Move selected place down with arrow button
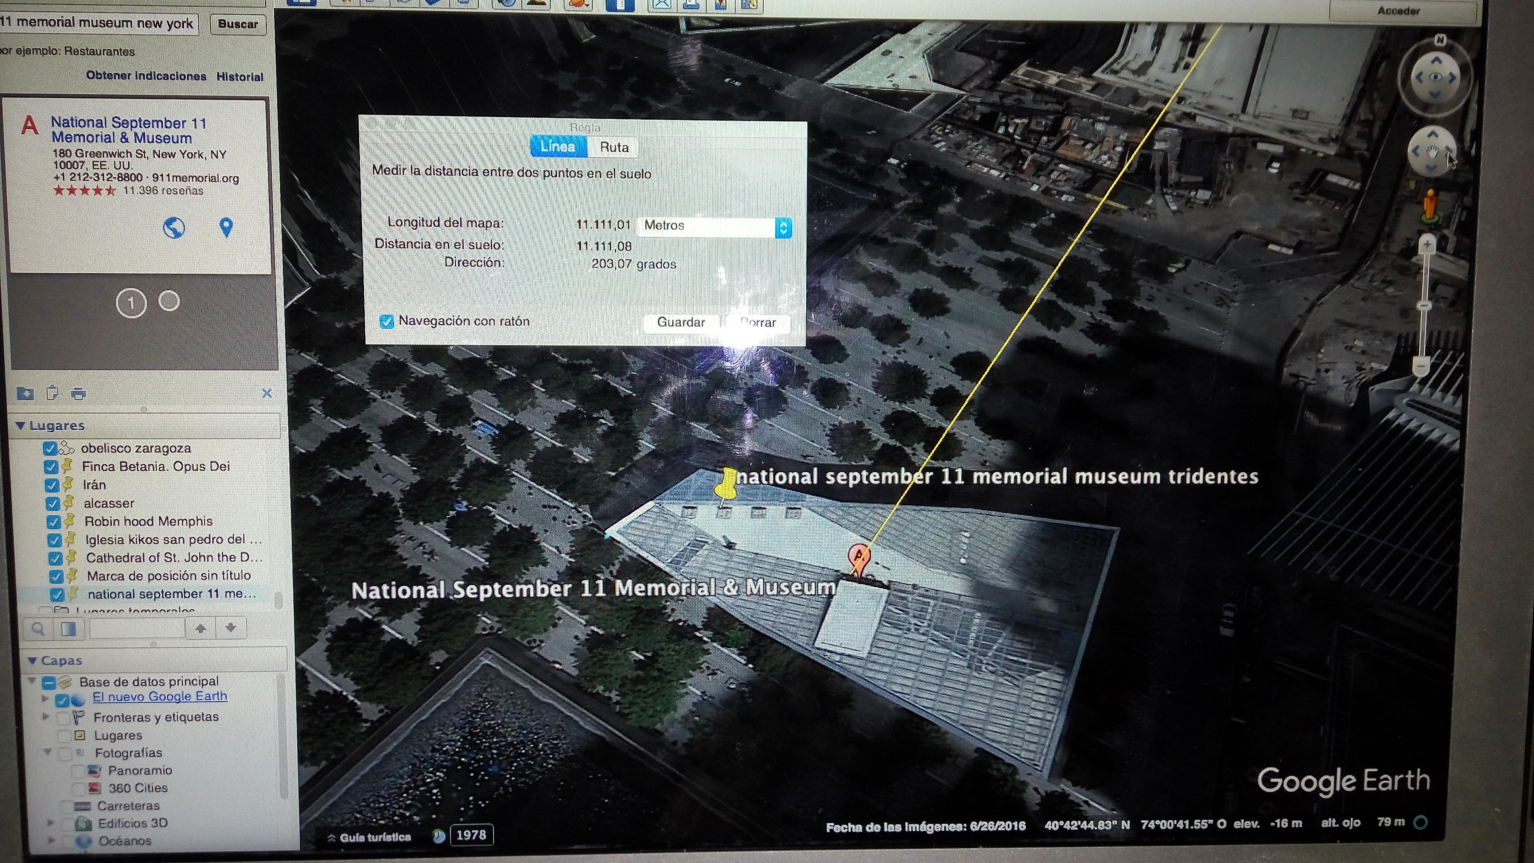The image size is (1534, 863). tap(231, 627)
